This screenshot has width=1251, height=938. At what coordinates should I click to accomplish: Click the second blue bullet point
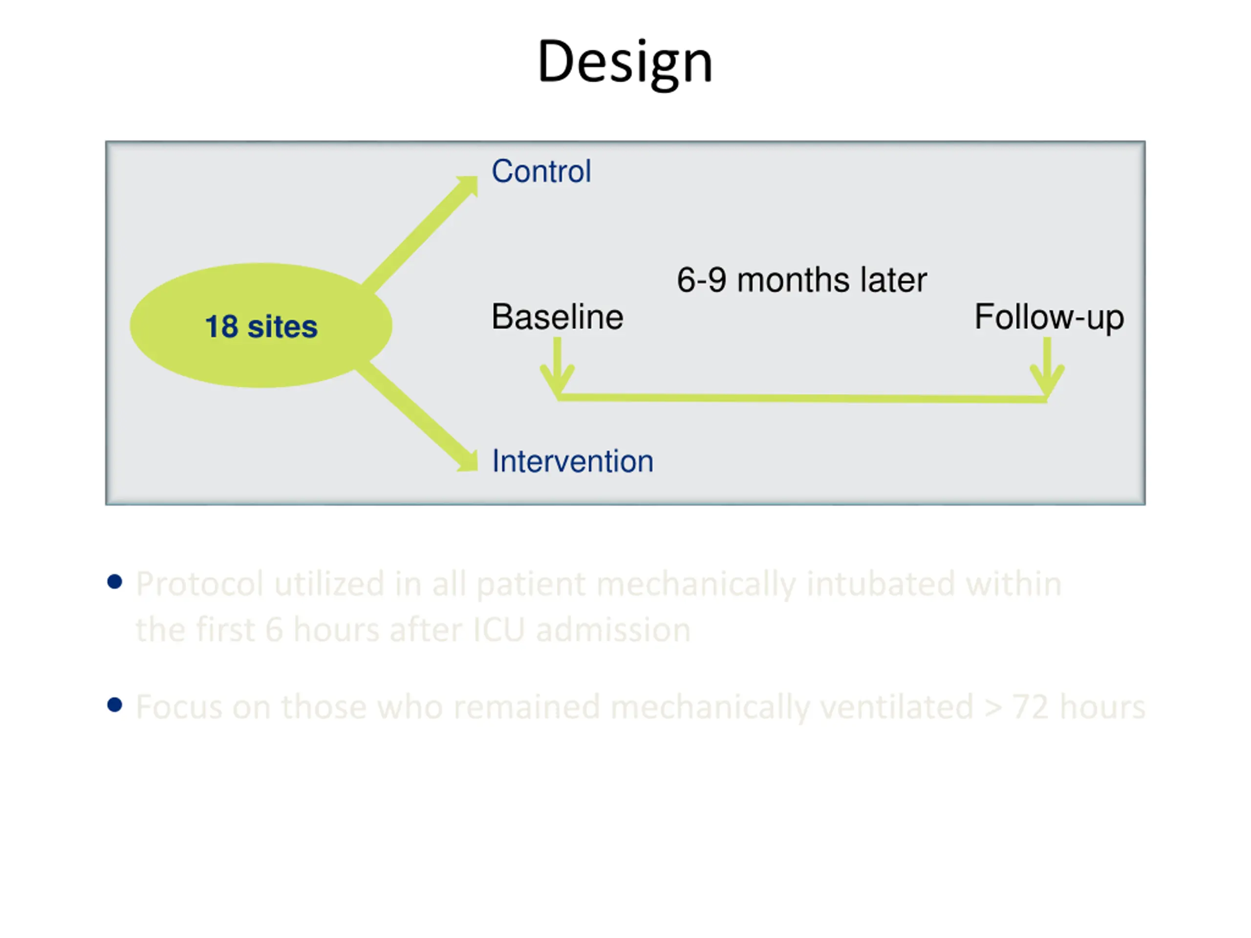(x=115, y=704)
